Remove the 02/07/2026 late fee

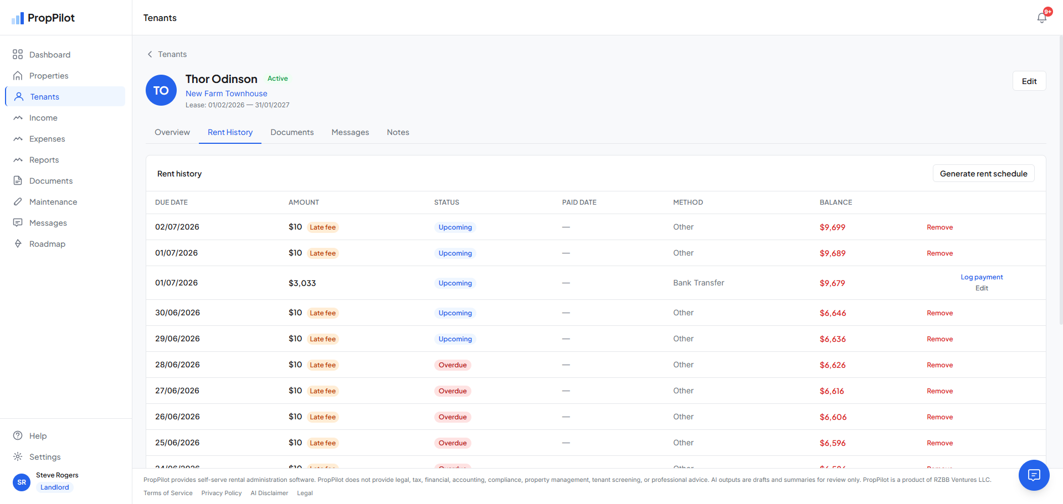coord(939,227)
